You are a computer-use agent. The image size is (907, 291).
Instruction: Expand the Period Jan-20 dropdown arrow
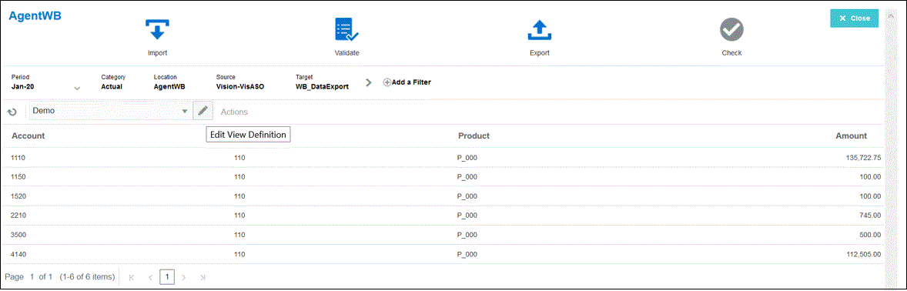click(x=77, y=89)
